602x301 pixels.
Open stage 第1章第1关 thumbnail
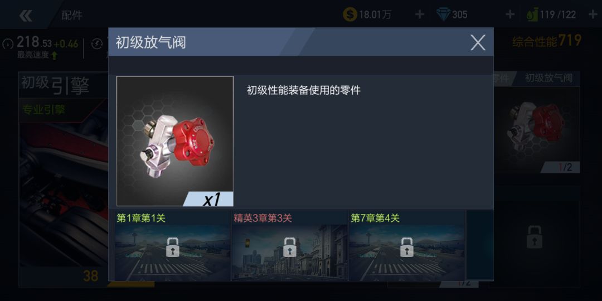pos(172,246)
